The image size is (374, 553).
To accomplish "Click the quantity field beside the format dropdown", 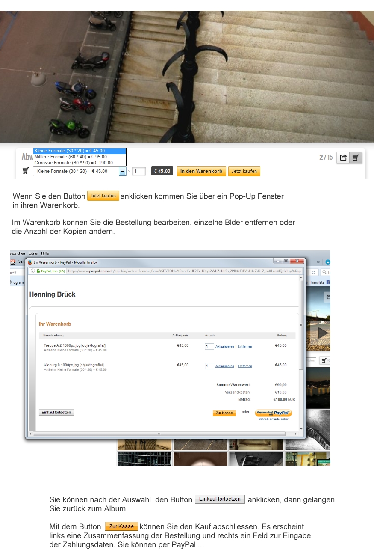I will (x=139, y=171).
